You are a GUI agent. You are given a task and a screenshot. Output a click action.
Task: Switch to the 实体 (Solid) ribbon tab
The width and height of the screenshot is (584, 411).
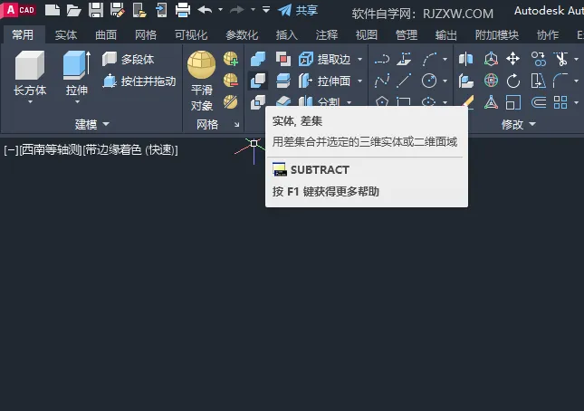click(66, 35)
